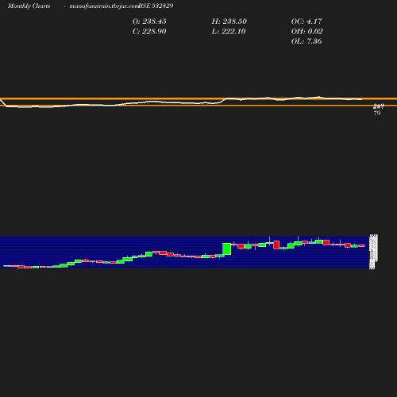Click the tall green candlestick in the price chart
This screenshot has height=397, width=397.
coord(227,249)
